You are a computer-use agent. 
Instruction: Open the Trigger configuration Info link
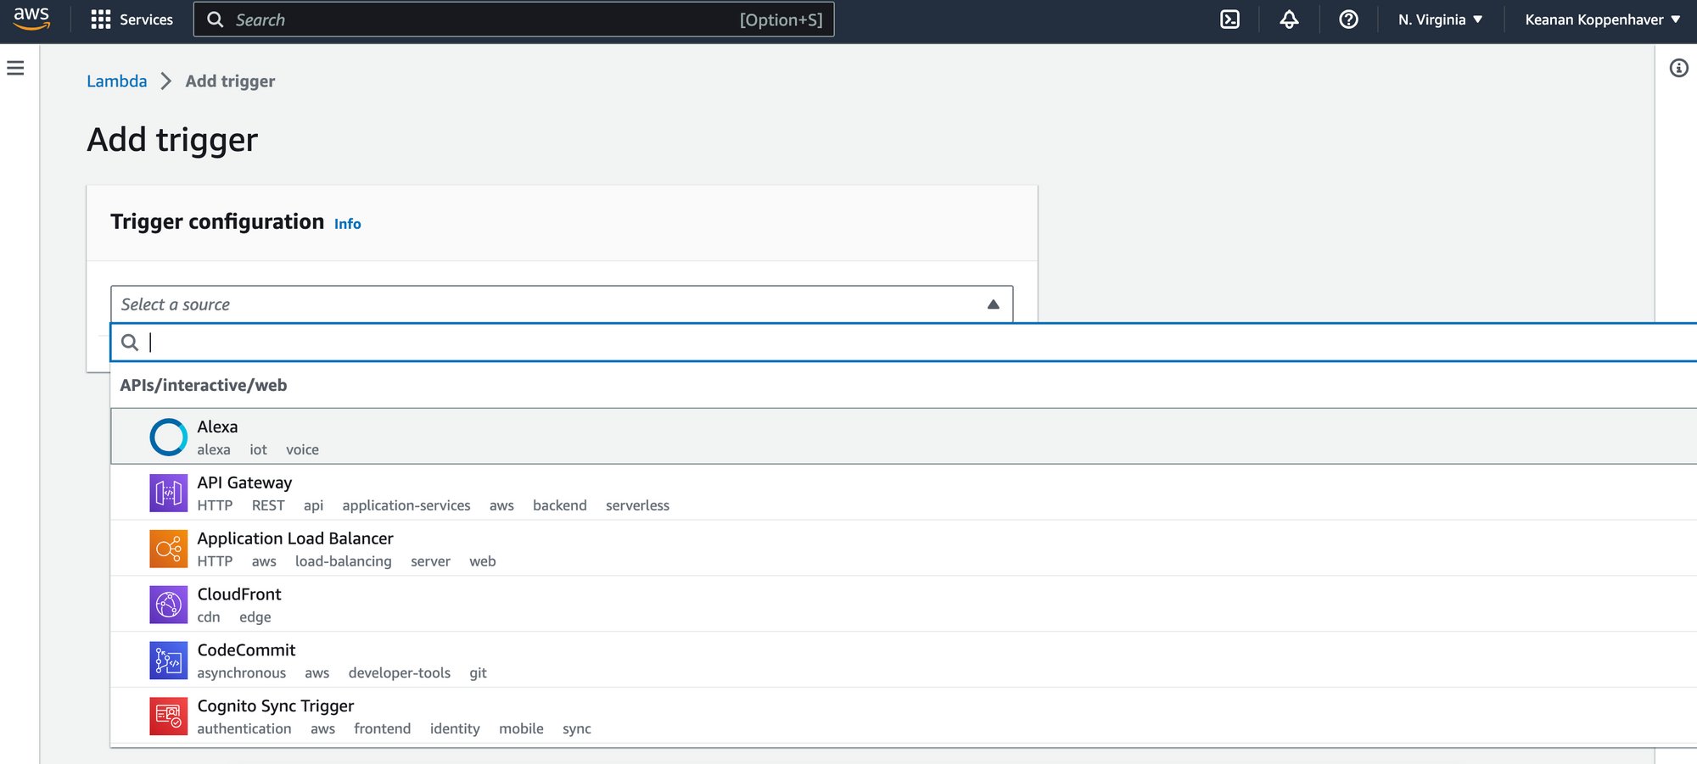[x=347, y=224]
